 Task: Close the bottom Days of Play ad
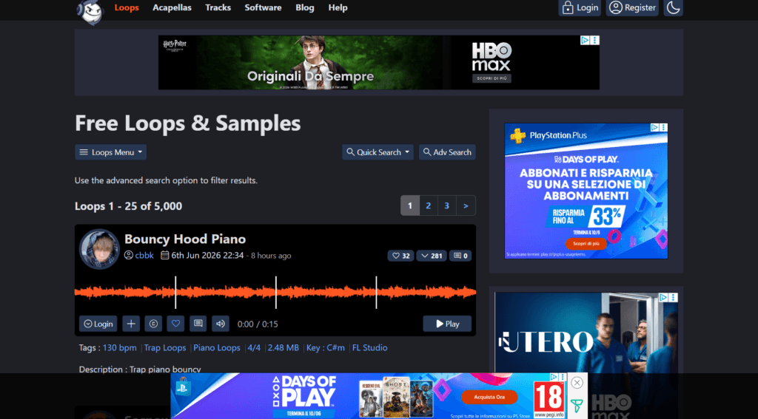577,383
